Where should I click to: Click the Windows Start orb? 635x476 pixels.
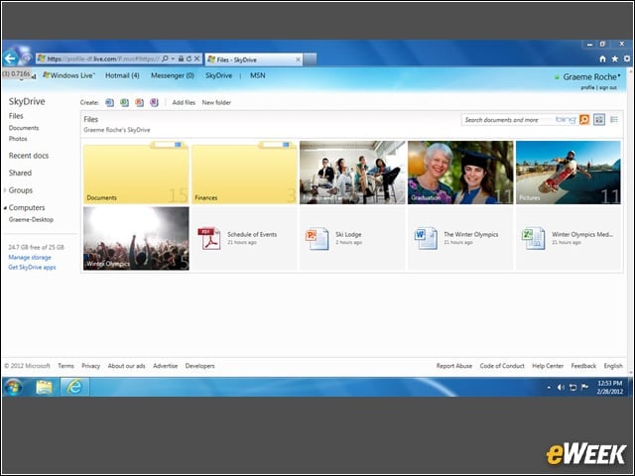click(13, 388)
